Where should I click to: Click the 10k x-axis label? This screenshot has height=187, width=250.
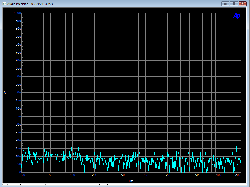[x=219, y=175]
